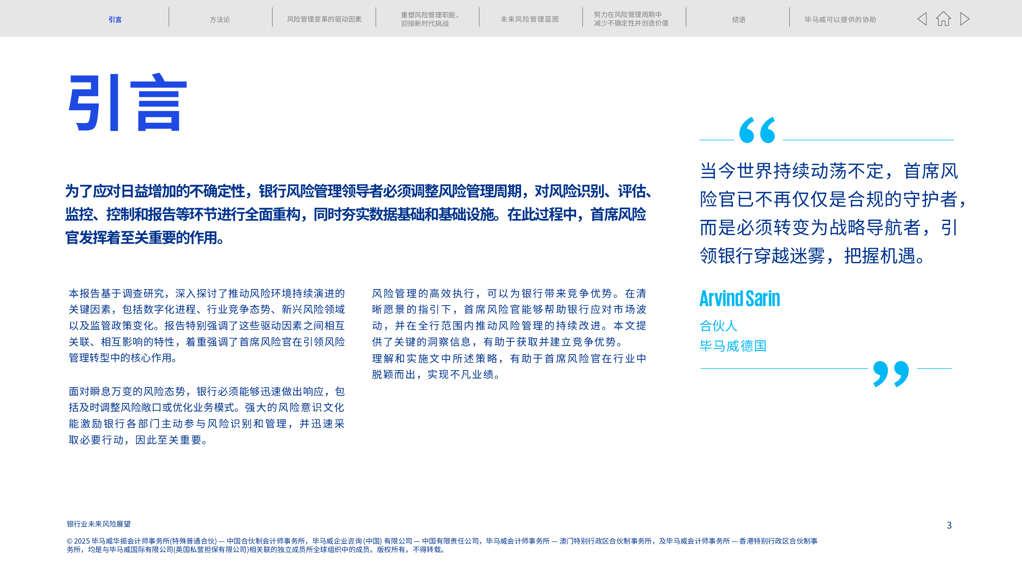1022x575 pixels.
Task: Select the 未来风险管理蓝图 tab
Action: pyautogui.click(x=530, y=19)
